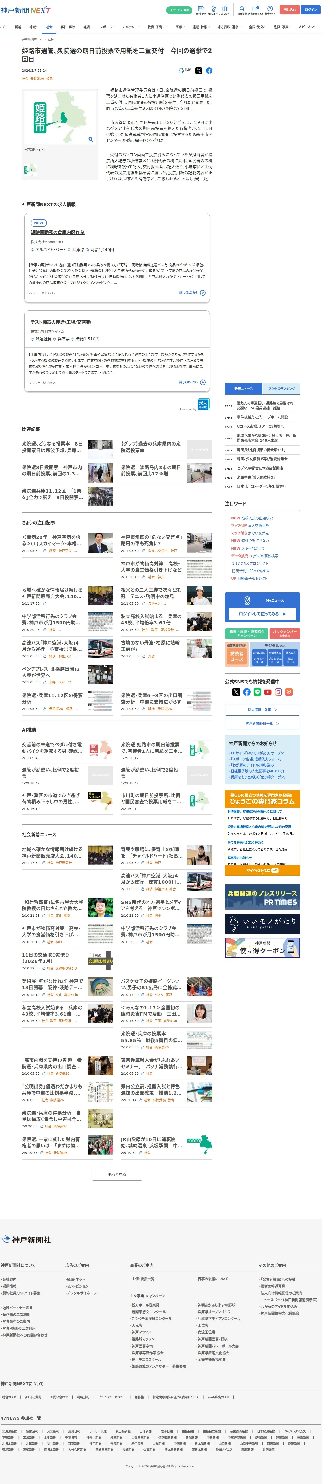The width and height of the screenshot is (322, 1484).
Task: Click the サービス・事業 green button
Action: [179, 10]
